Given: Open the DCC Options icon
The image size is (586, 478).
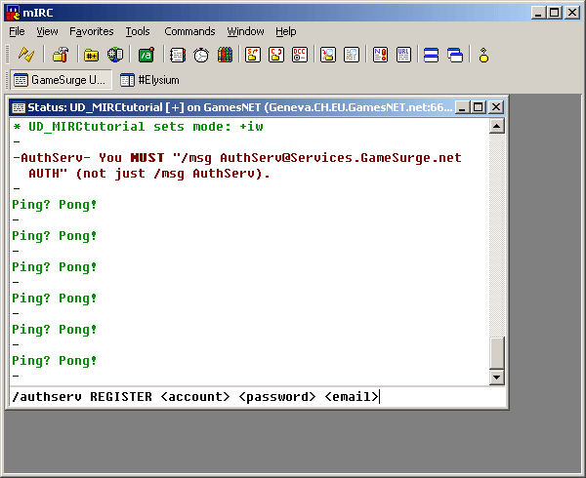Looking at the screenshot, I should pyautogui.click(x=300, y=55).
